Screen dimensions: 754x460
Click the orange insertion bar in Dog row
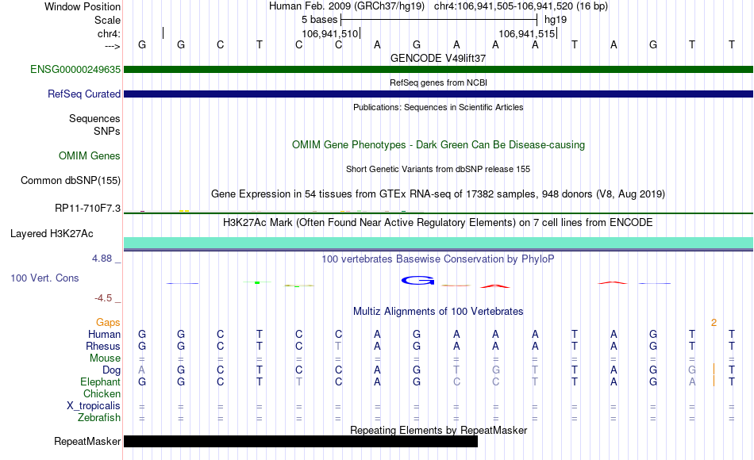pyautogui.click(x=714, y=370)
